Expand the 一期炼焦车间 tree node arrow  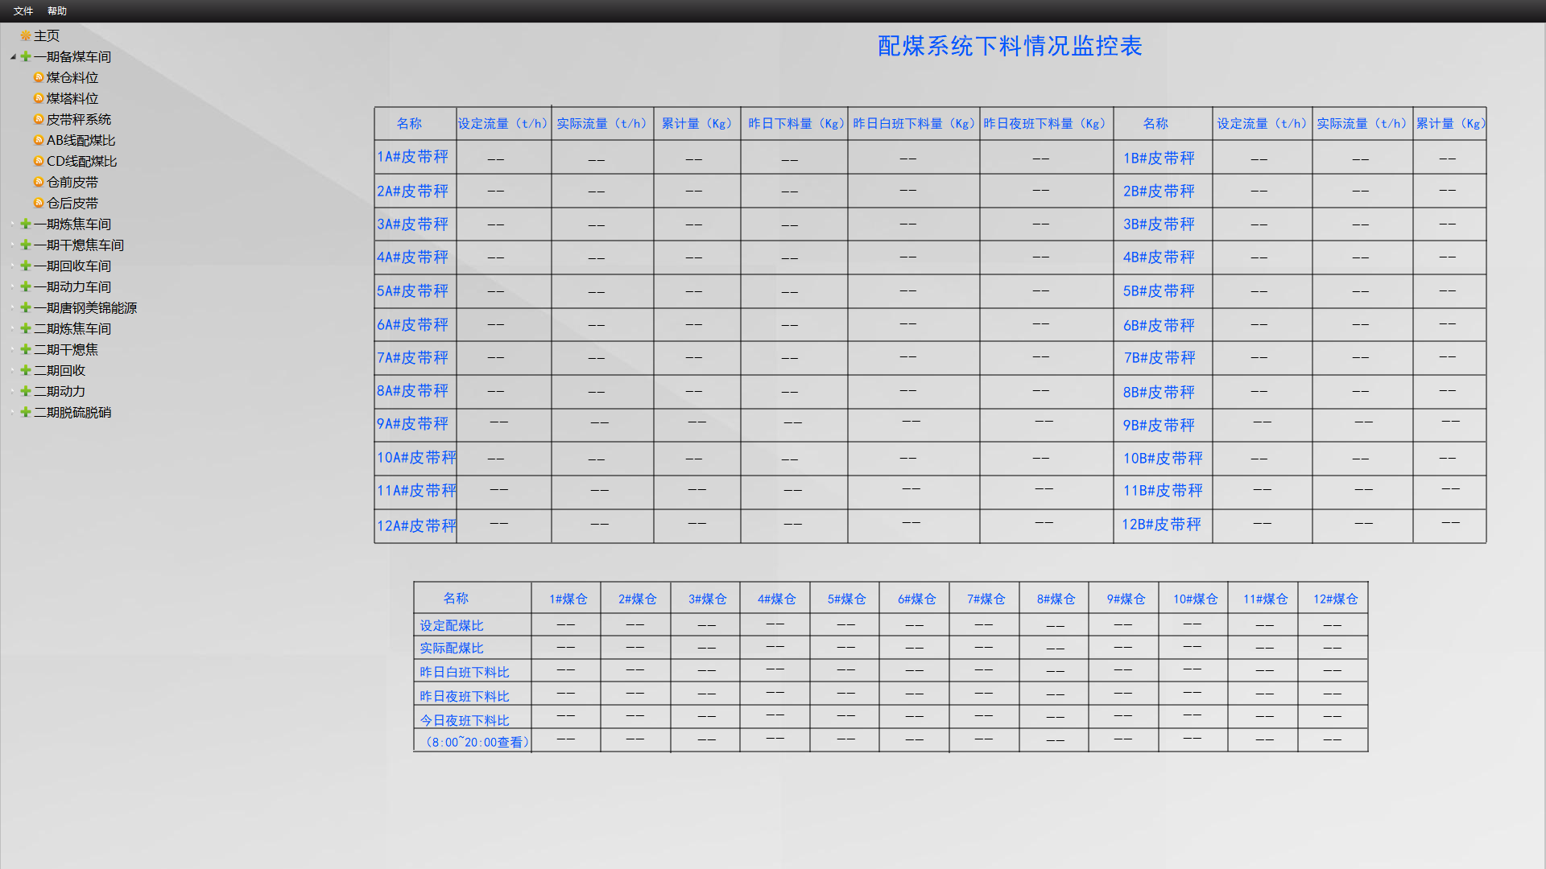13,224
